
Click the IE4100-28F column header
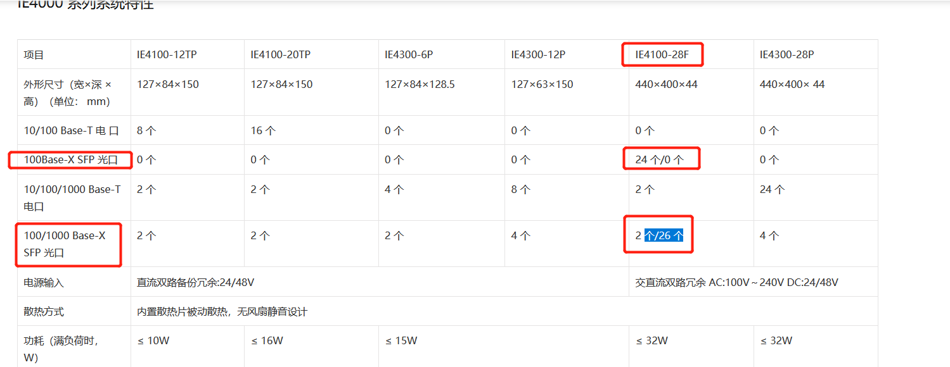click(662, 55)
